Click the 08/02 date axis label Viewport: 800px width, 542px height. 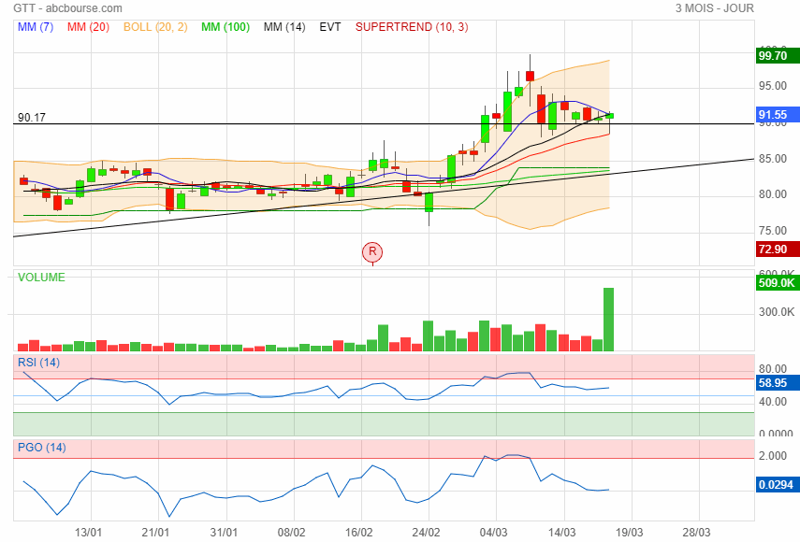pos(291,533)
